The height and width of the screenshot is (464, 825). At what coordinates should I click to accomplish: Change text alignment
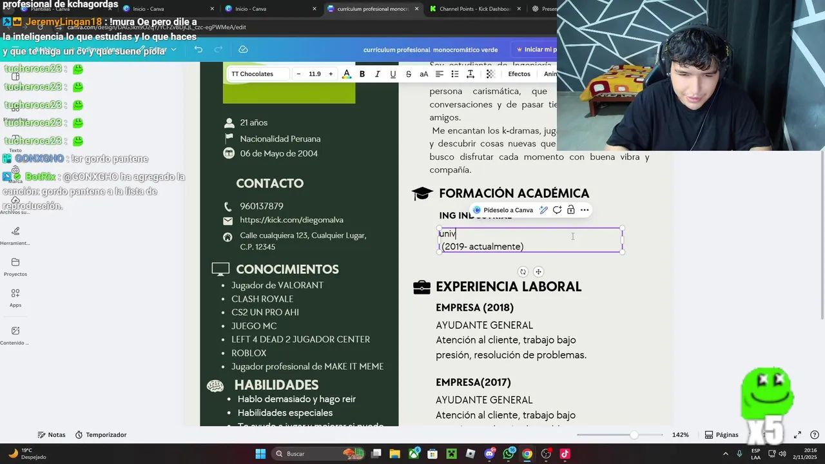(x=440, y=74)
